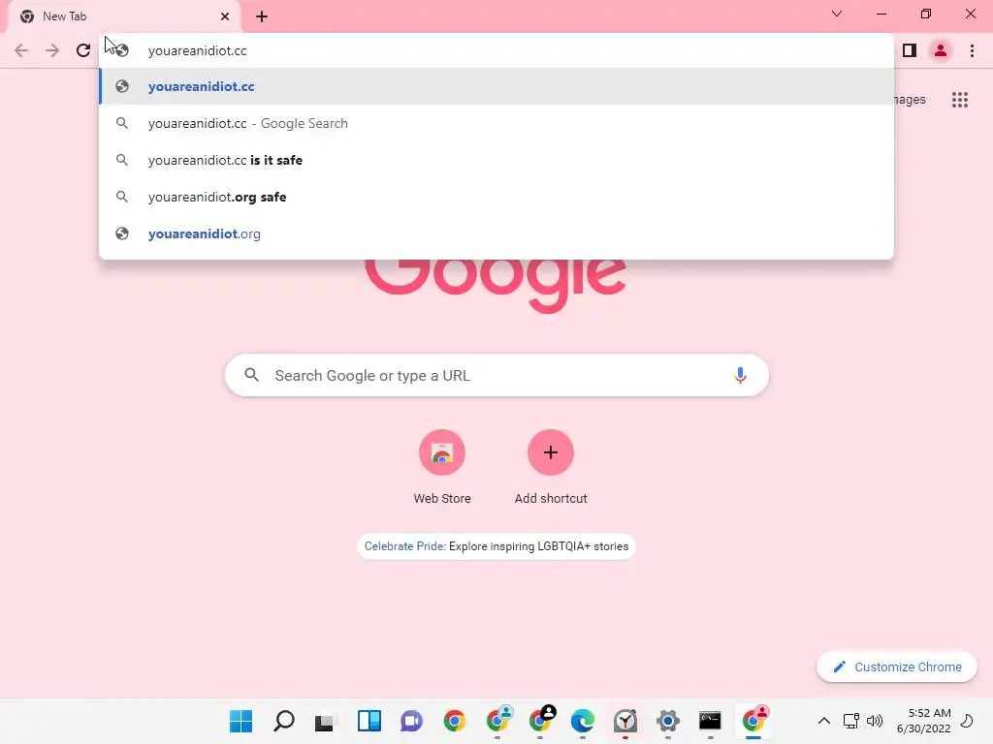
Task: Choose 'youareanidiot.cc is it safe' suggestion
Action: 496,160
